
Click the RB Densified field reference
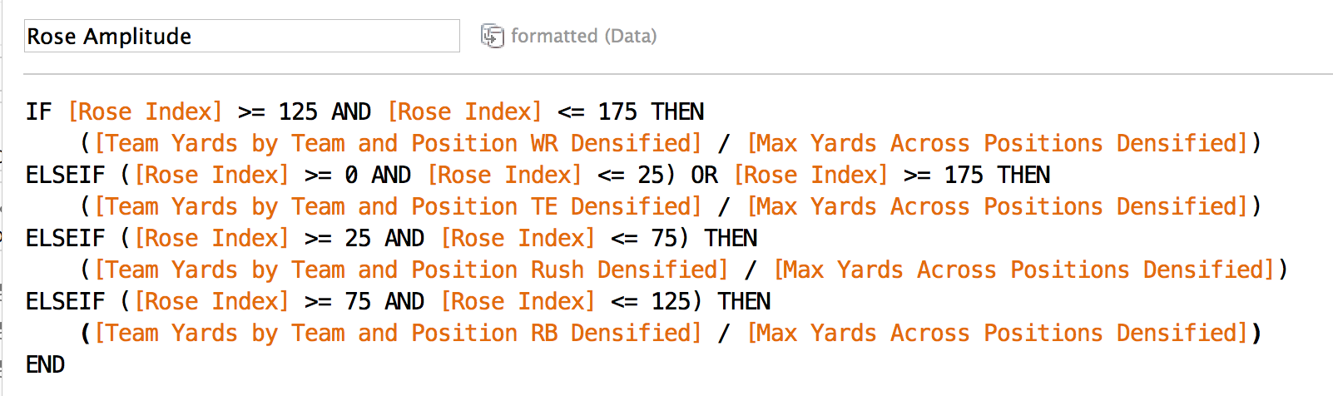point(399,333)
